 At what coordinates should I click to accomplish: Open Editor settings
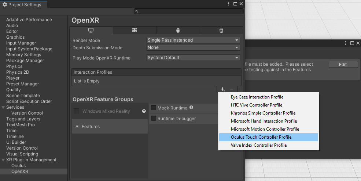(12, 31)
